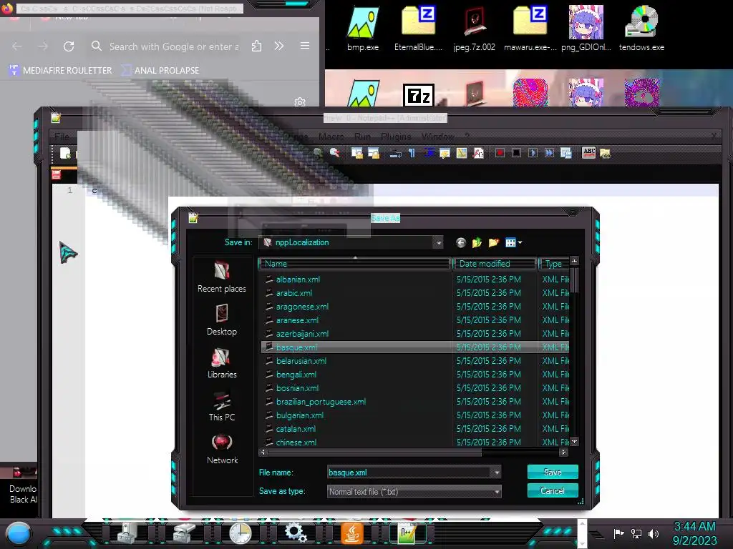Select azerbaijani.xml in the file list
This screenshot has width=733, height=549.
tap(302, 333)
